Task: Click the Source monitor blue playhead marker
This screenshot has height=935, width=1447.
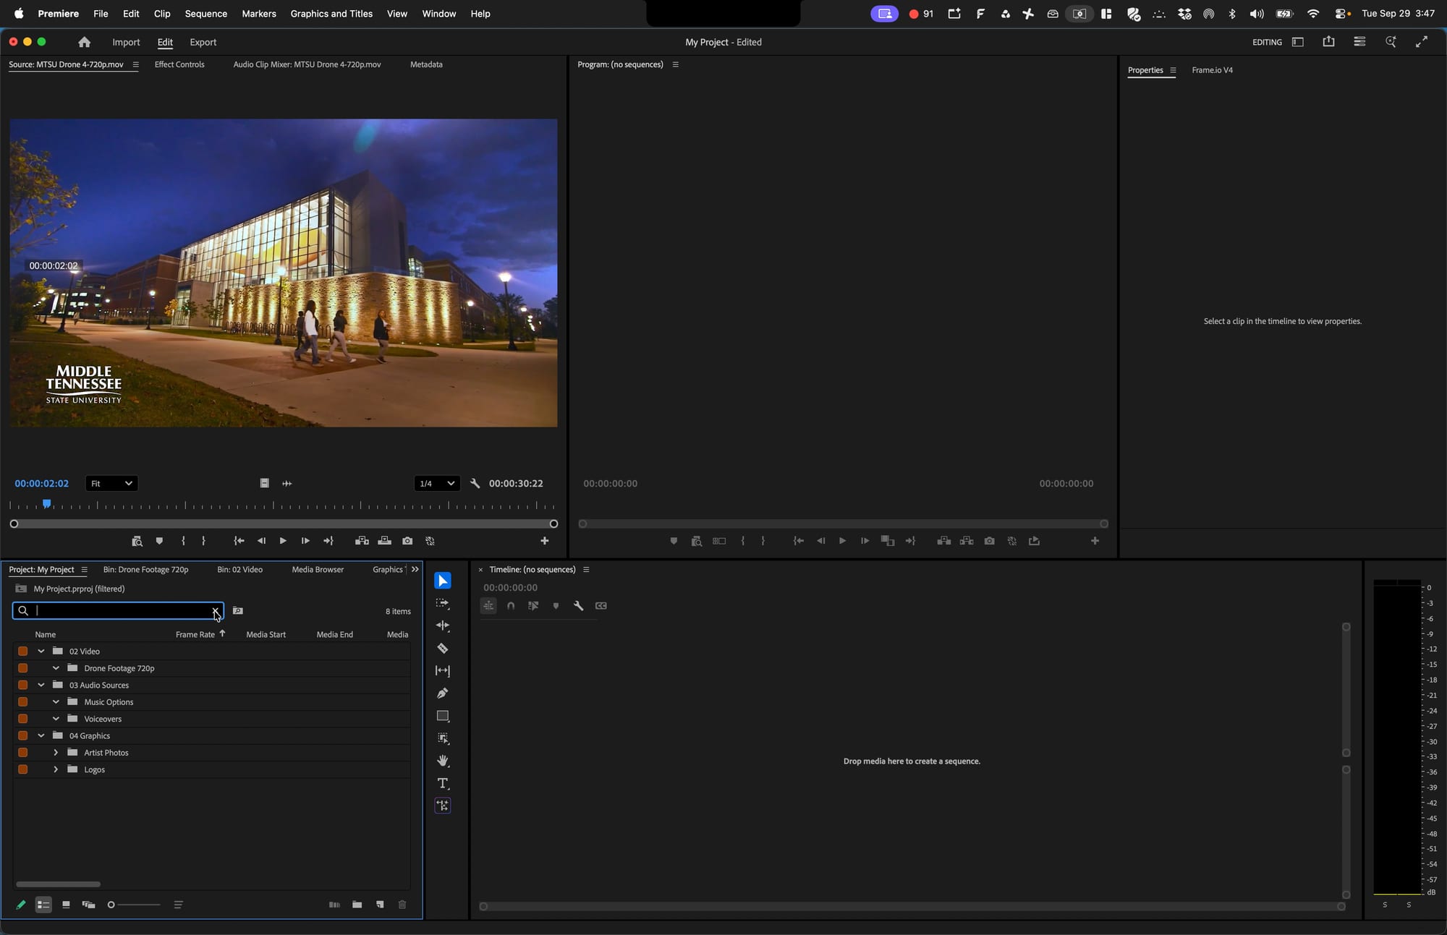Action: pyautogui.click(x=47, y=504)
